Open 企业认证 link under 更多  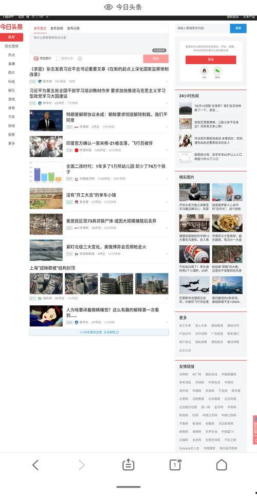click(x=185, y=350)
